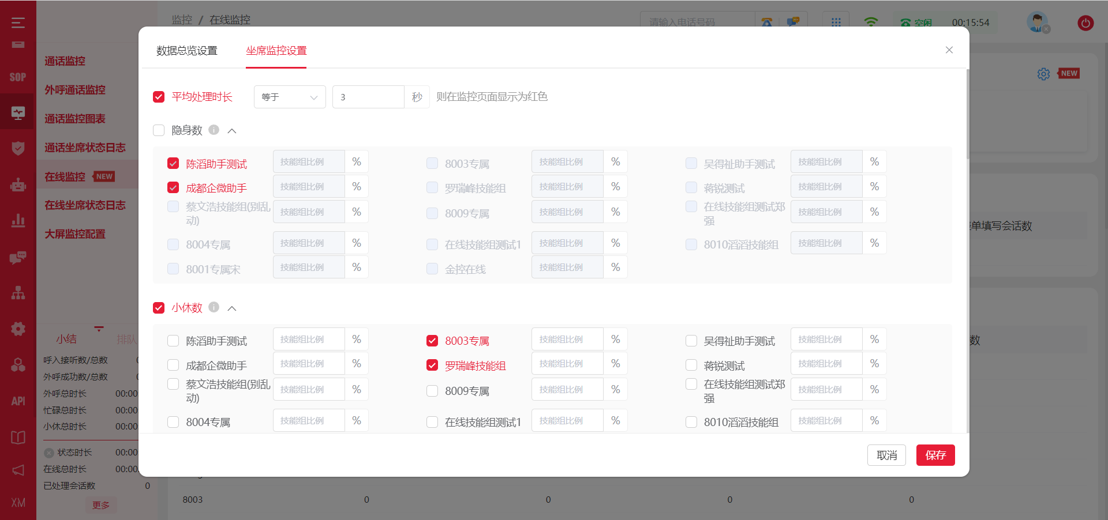Uncheck the 小休数 checkbox

159,308
